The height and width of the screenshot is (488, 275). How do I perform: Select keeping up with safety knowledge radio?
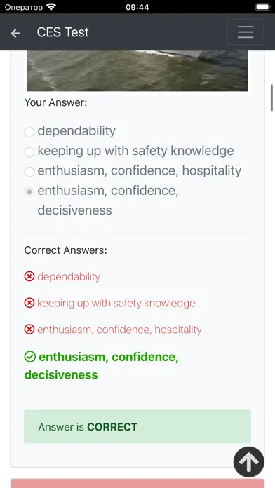29,152
